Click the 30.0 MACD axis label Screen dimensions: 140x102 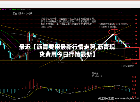[x=134, y=77]
